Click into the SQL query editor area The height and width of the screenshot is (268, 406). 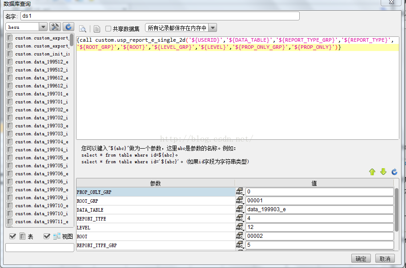click(x=237, y=88)
